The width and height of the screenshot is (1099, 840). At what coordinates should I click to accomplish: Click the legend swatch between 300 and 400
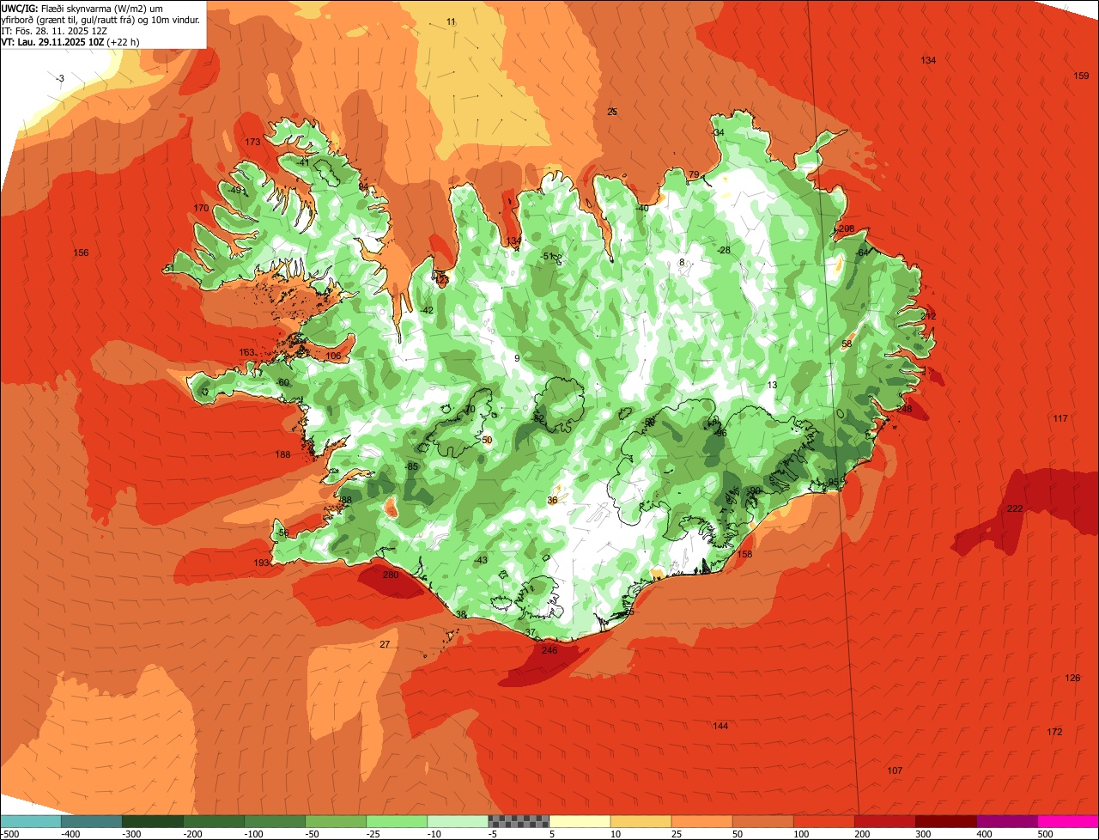945,821
